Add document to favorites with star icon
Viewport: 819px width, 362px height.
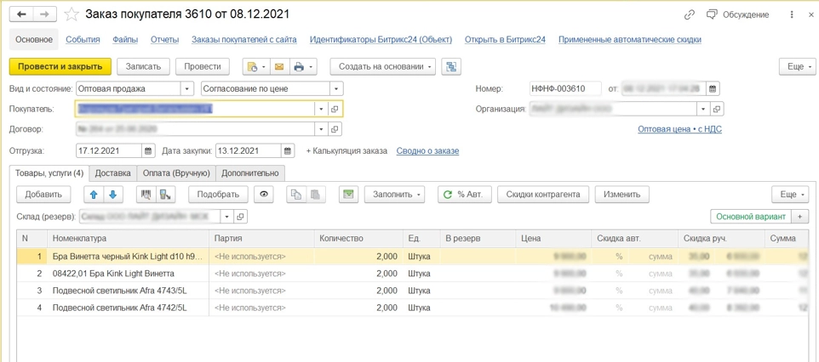tap(72, 14)
